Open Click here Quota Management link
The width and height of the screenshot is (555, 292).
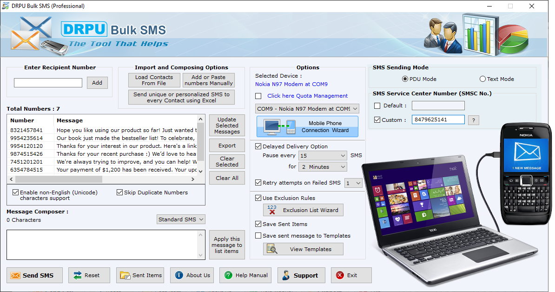pos(307,96)
